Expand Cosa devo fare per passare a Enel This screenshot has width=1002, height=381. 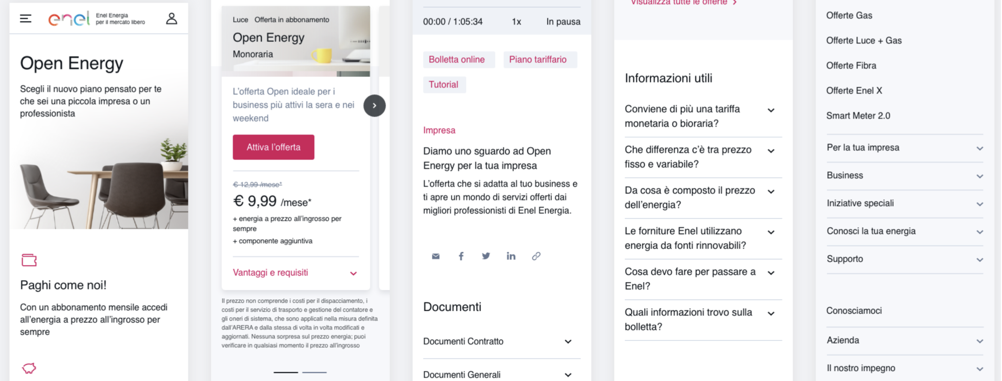click(703, 279)
